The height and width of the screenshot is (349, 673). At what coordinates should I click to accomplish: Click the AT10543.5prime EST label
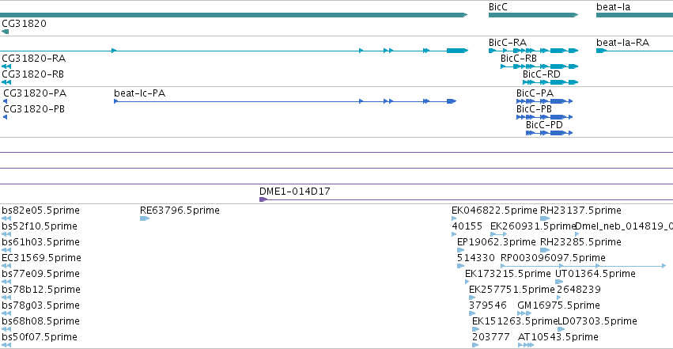click(558, 337)
